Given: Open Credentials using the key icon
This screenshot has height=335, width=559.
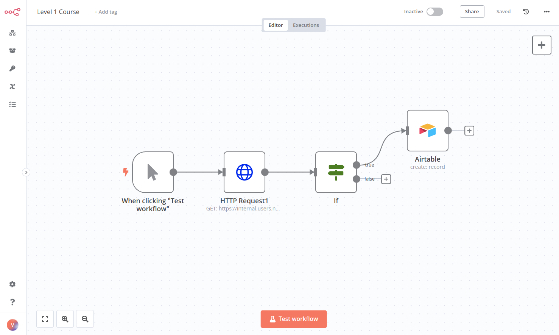Looking at the screenshot, I should (x=12, y=69).
